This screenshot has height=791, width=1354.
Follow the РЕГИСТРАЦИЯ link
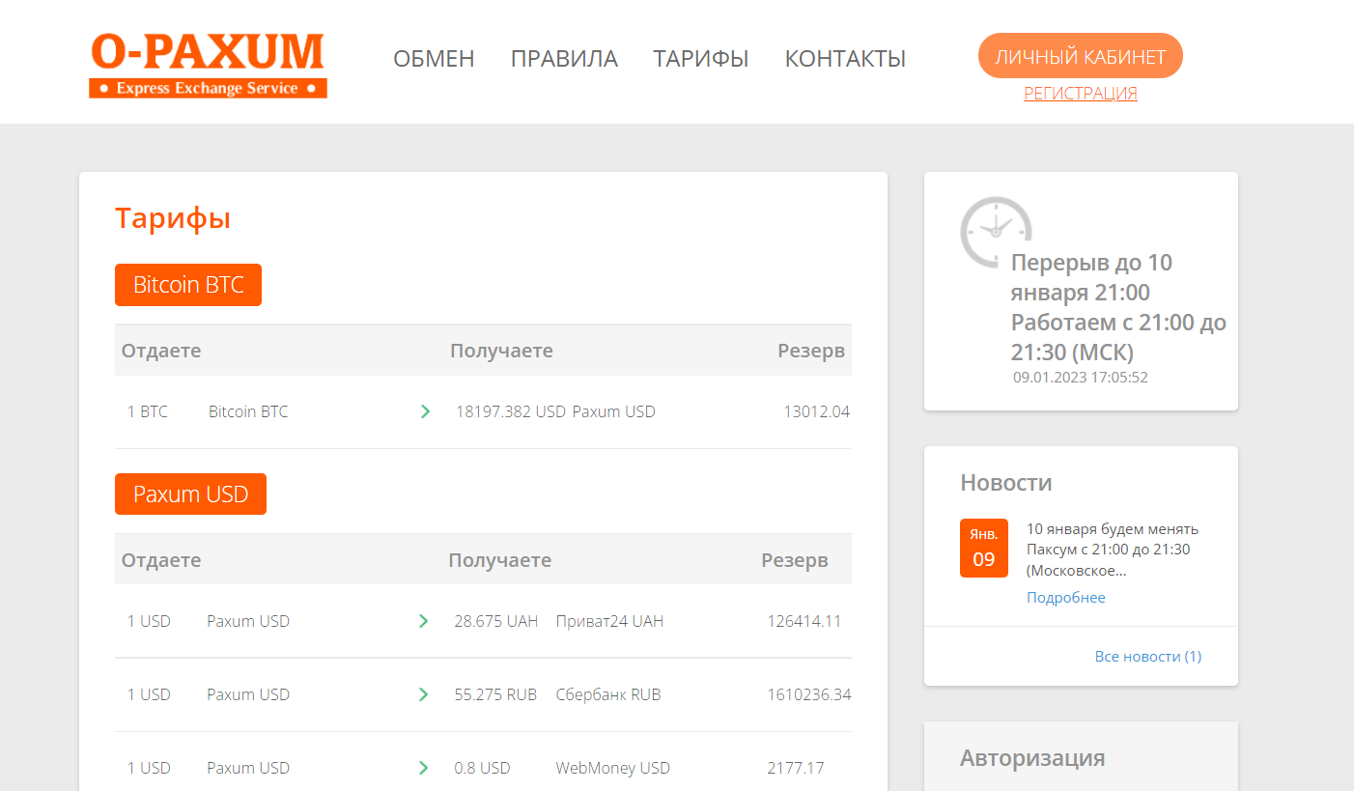tap(1081, 94)
